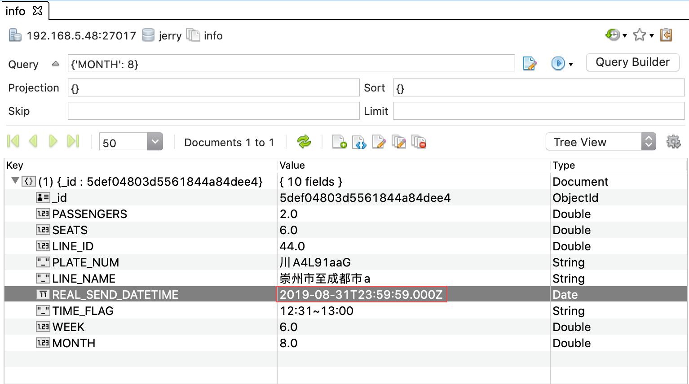Go to previous page of documents

(x=33, y=142)
